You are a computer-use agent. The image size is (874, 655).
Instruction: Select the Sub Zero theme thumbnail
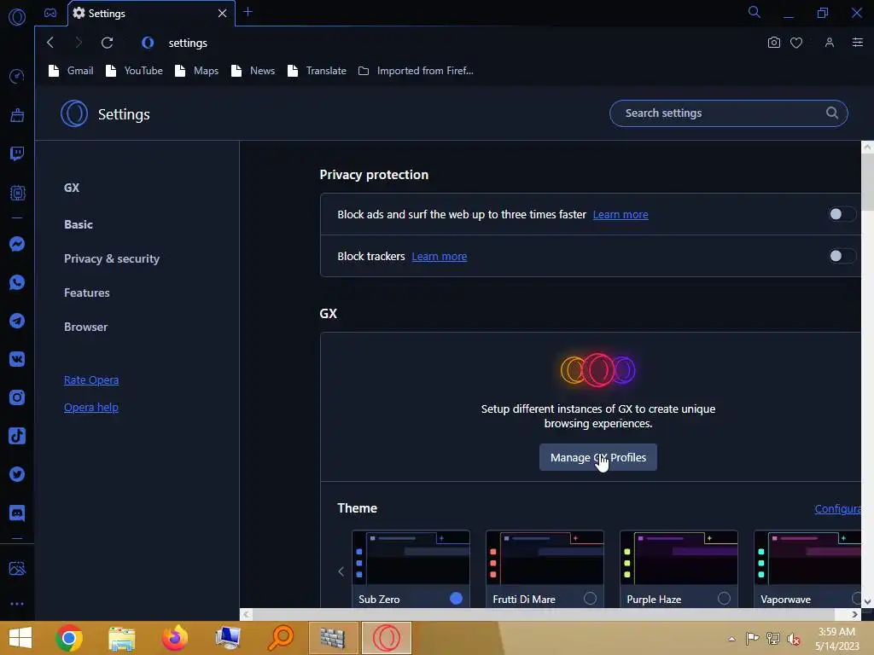tap(411, 557)
